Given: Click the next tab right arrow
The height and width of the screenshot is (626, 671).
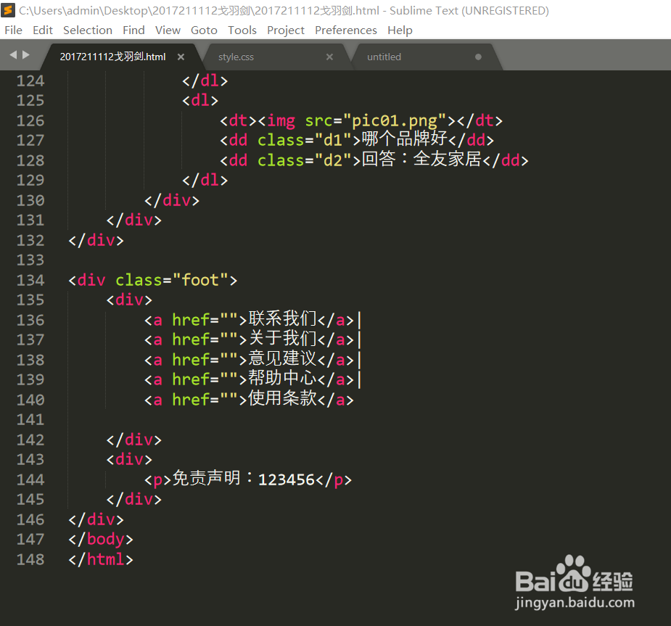Looking at the screenshot, I should click(x=26, y=55).
